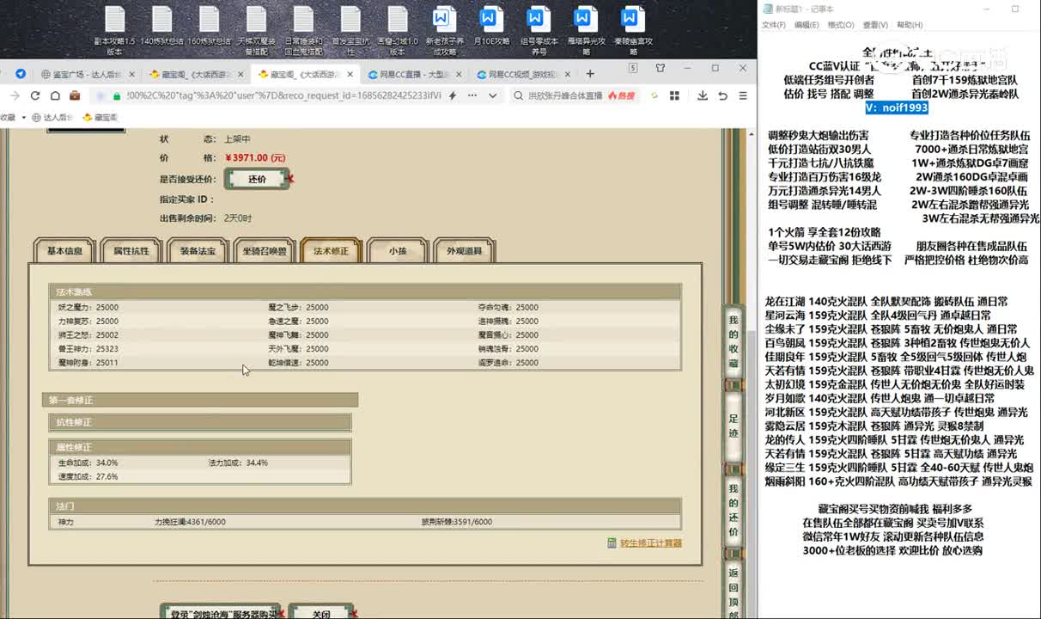The width and height of the screenshot is (1041, 619).
Task: Switch to the 小孩 tab in the item panel
Action: coord(396,250)
